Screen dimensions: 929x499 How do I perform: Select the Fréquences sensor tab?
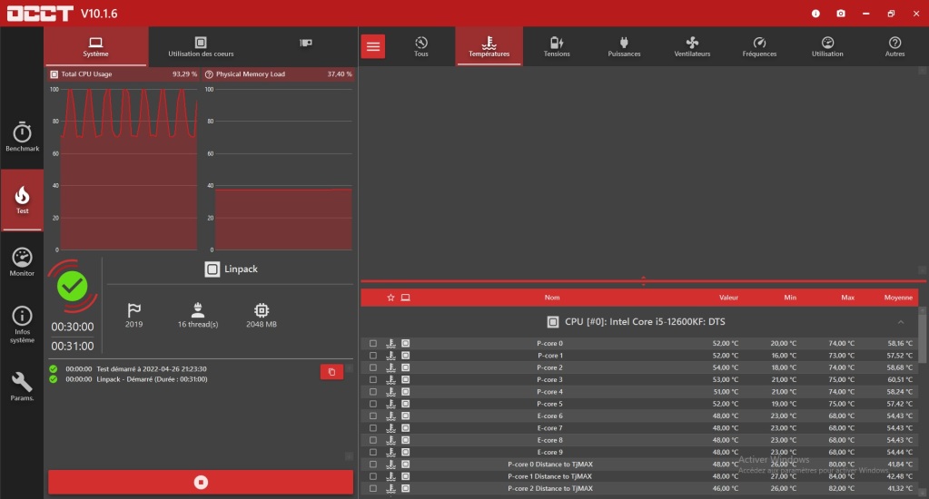[x=759, y=47]
